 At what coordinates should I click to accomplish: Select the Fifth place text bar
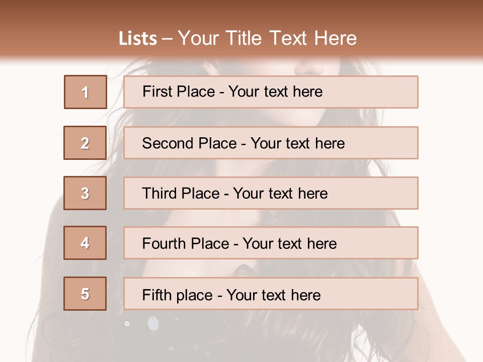[x=271, y=294]
